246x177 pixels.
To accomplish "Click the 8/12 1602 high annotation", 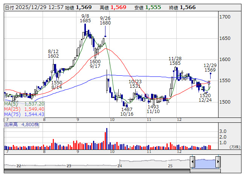I will pyautogui.click(x=53, y=53).
